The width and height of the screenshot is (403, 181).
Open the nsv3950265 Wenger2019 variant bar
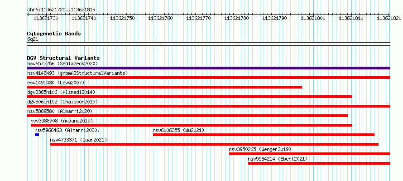click(x=310, y=154)
